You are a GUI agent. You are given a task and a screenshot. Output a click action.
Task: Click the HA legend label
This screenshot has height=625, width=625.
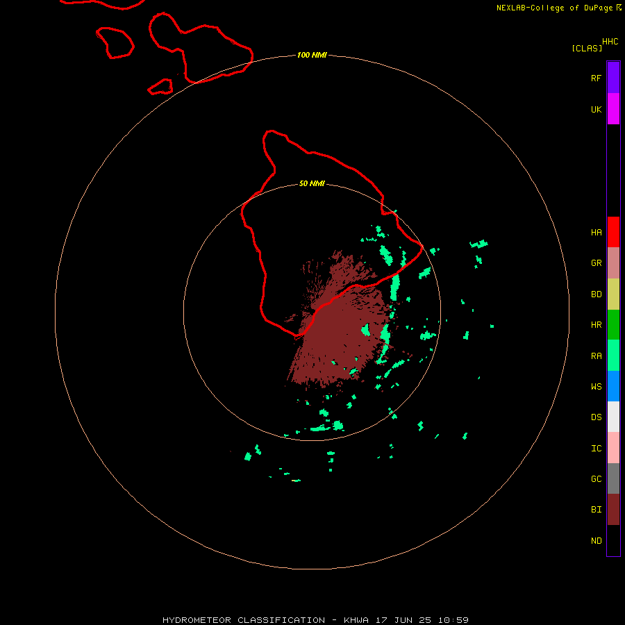pyautogui.click(x=596, y=233)
